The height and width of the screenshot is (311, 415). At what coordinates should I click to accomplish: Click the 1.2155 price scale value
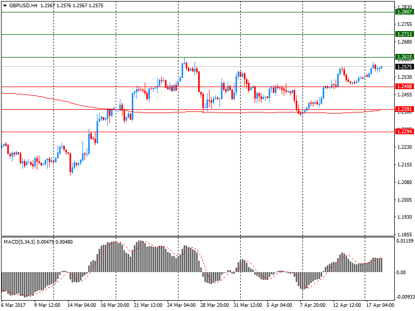point(405,165)
